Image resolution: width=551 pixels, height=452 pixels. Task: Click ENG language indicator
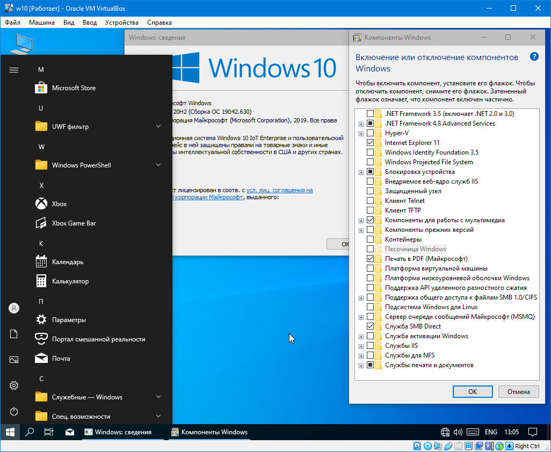491,432
